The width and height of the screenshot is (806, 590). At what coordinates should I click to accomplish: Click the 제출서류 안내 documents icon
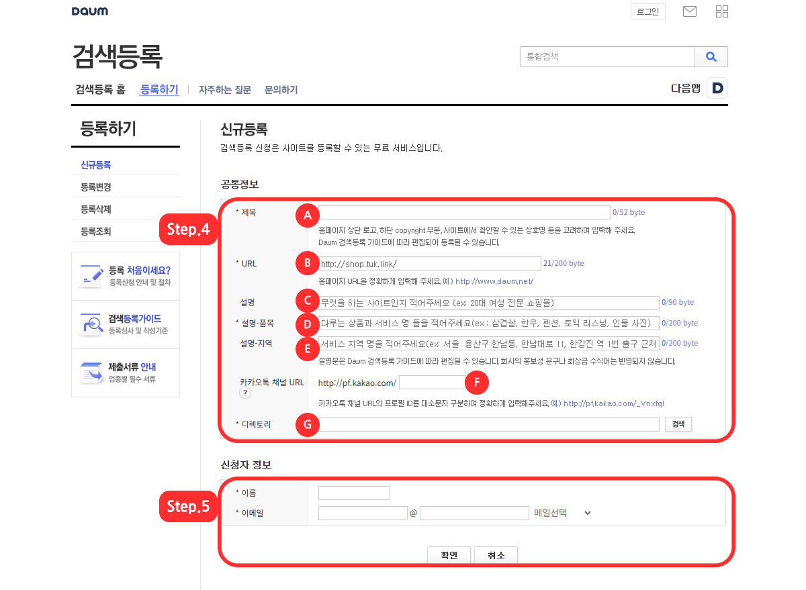(91, 373)
